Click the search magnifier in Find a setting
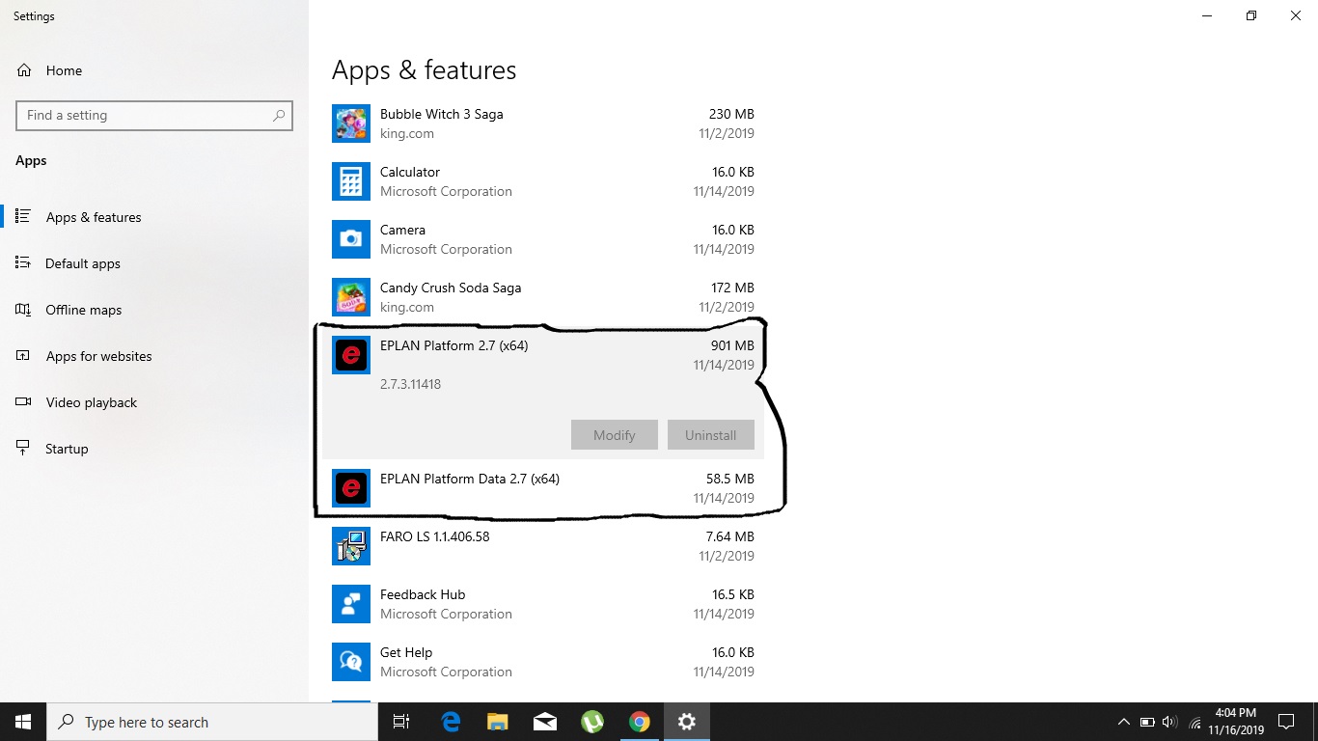The image size is (1318, 741). coord(279,115)
